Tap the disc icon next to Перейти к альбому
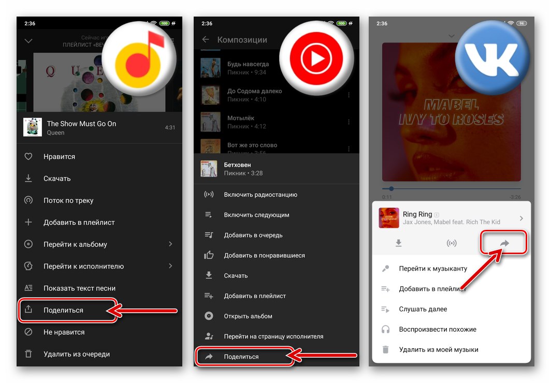The width and height of the screenshot is (551, 383). pyautogui.click(x=28, y=244)
